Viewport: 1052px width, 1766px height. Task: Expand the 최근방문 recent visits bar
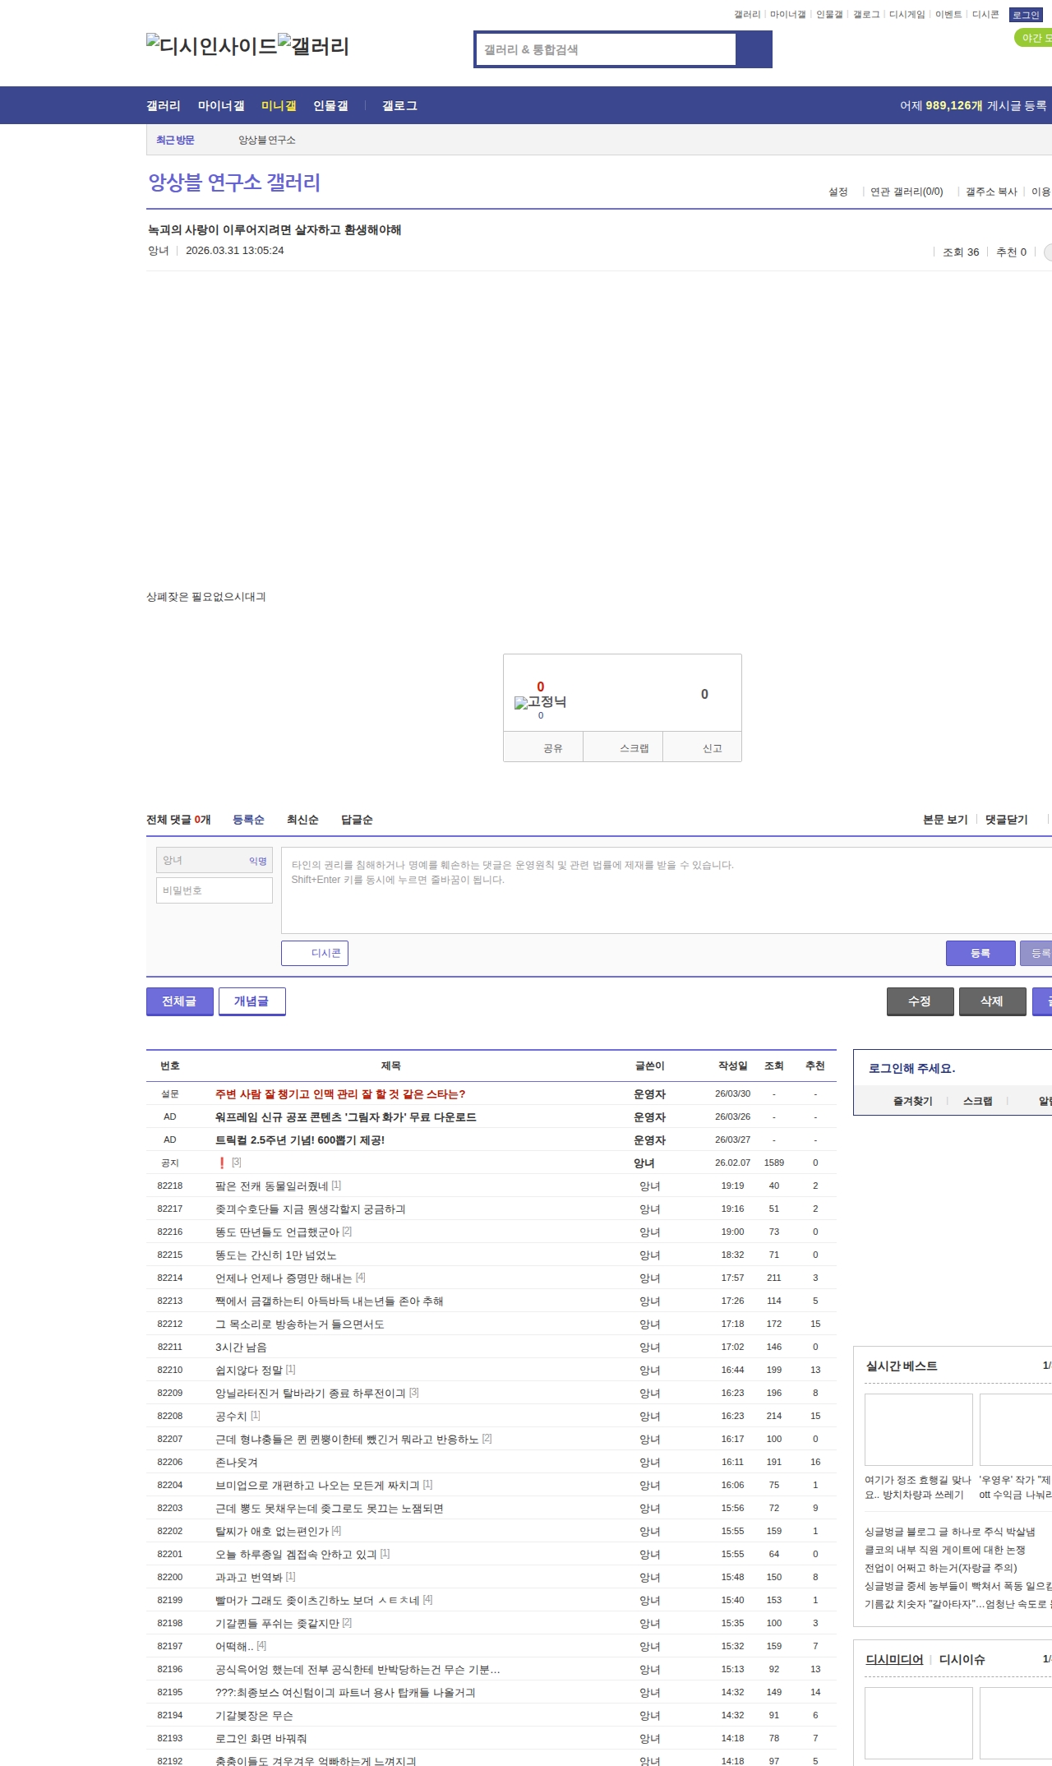click(175, 141)
